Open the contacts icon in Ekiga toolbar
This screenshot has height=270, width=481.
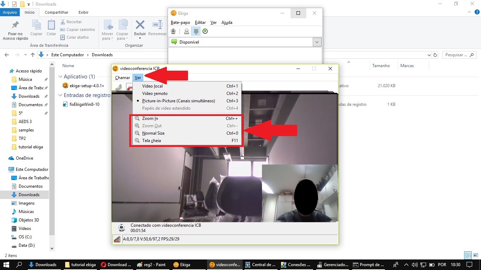click(187, 31)
